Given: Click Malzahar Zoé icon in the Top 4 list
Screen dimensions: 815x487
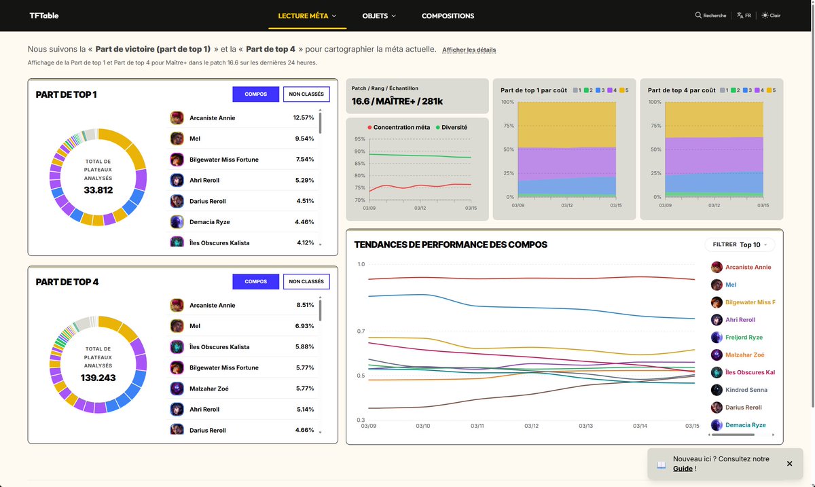Looking at the screenshot, I should [x=177, y=389].
